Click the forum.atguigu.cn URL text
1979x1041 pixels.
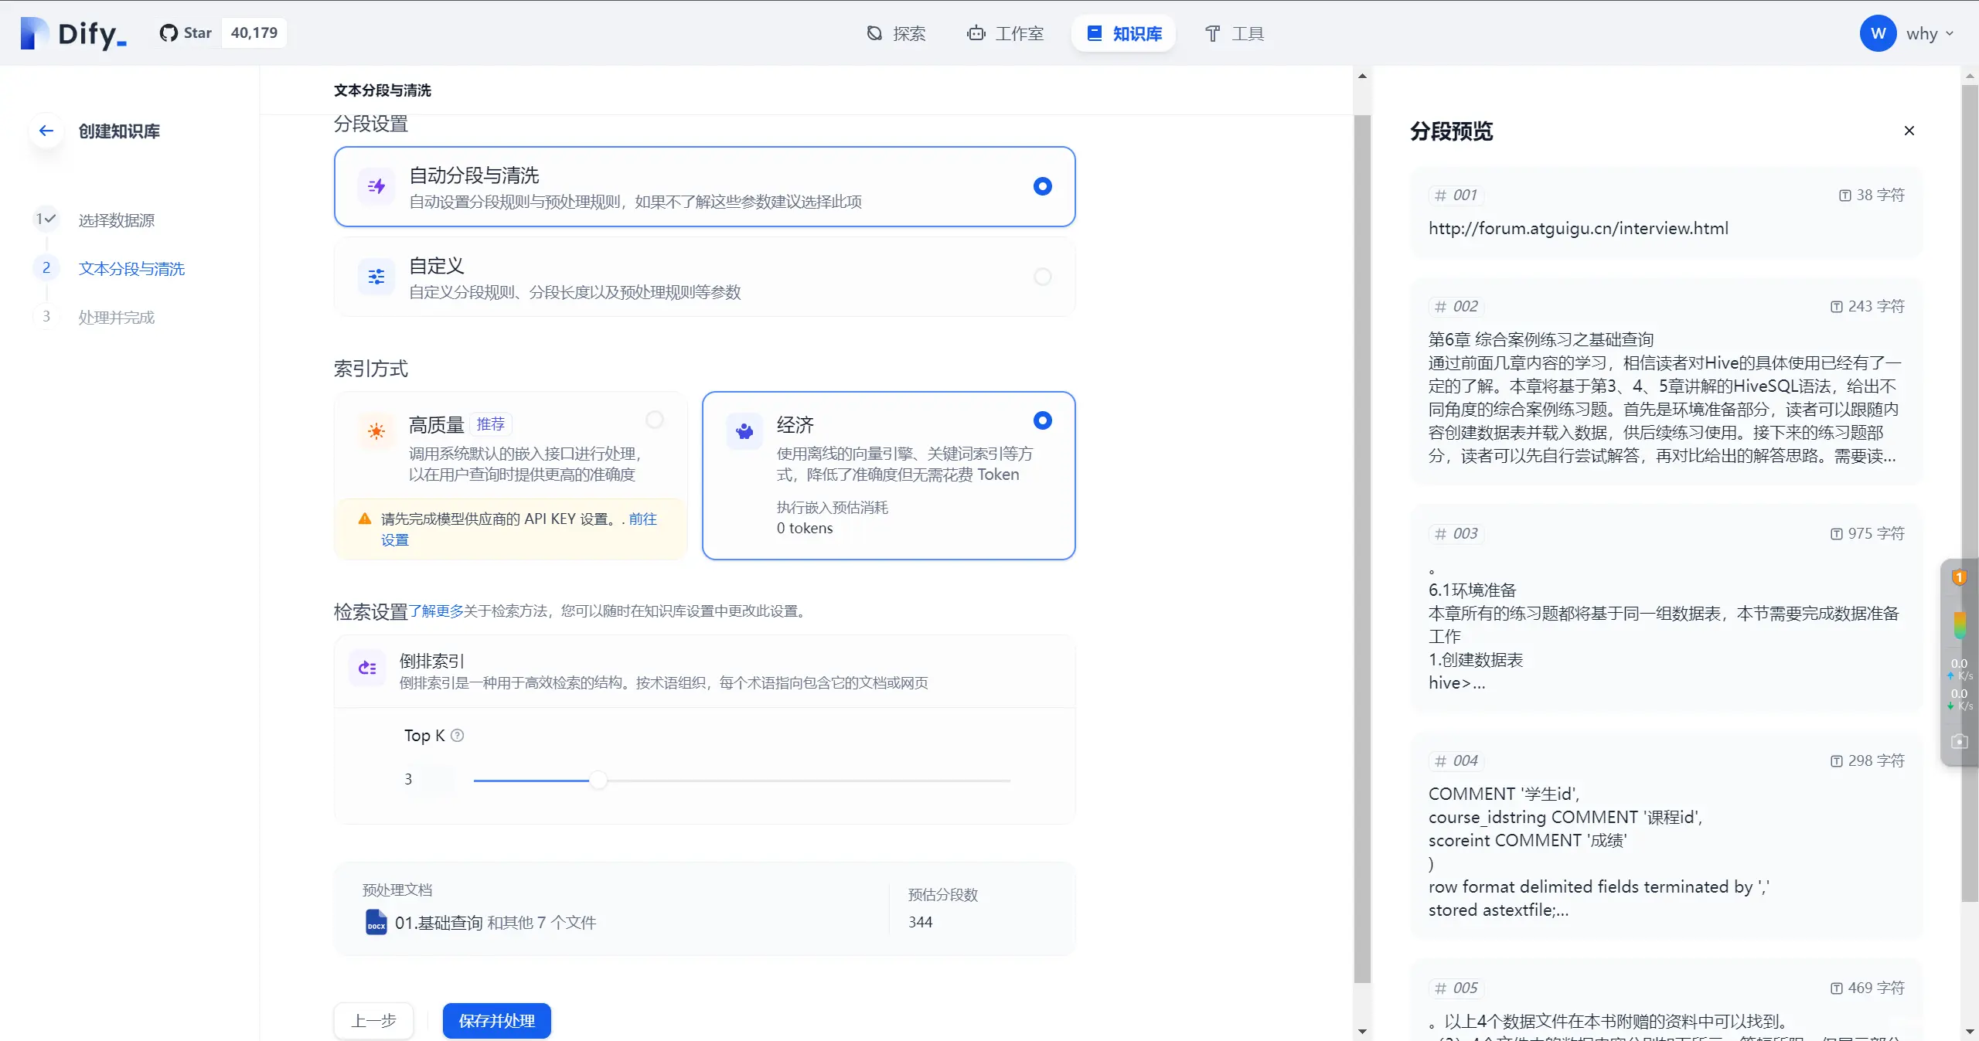coord(1578,229)
